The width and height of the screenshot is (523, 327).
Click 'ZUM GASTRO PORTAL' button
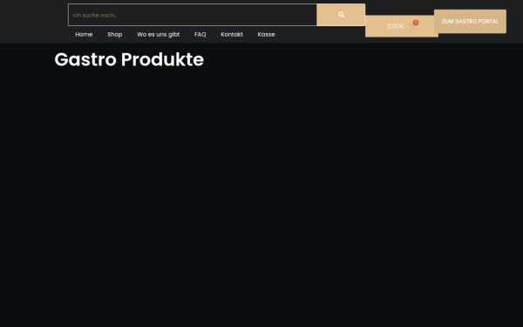[470, 21]
